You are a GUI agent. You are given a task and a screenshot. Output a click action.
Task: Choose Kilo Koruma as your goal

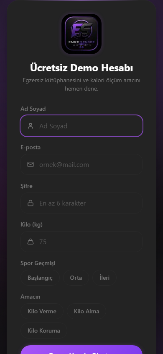(x=44, y=331)
